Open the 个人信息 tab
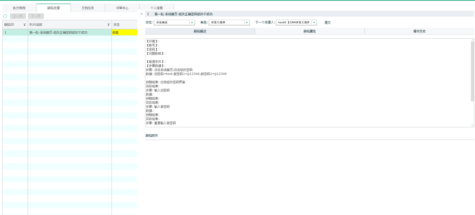The width and height of the screenshot is (475, 215). (156, 8)
